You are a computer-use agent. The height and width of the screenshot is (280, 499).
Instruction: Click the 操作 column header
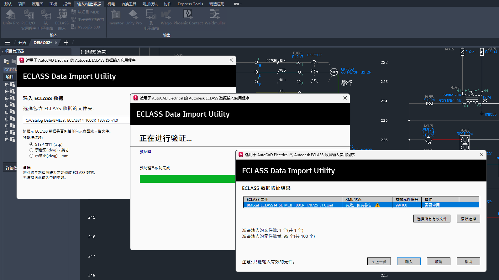(440, 199)
